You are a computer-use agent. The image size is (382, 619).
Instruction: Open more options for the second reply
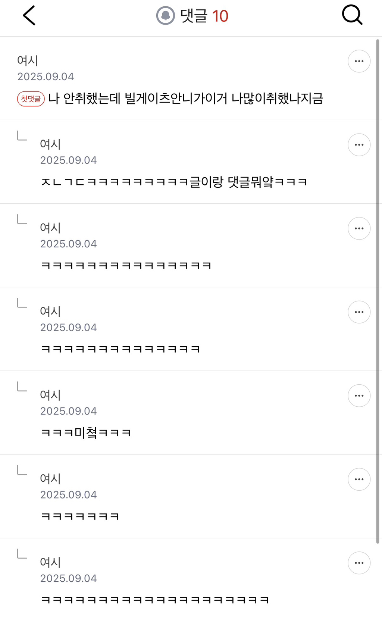(x=359, y=228)
